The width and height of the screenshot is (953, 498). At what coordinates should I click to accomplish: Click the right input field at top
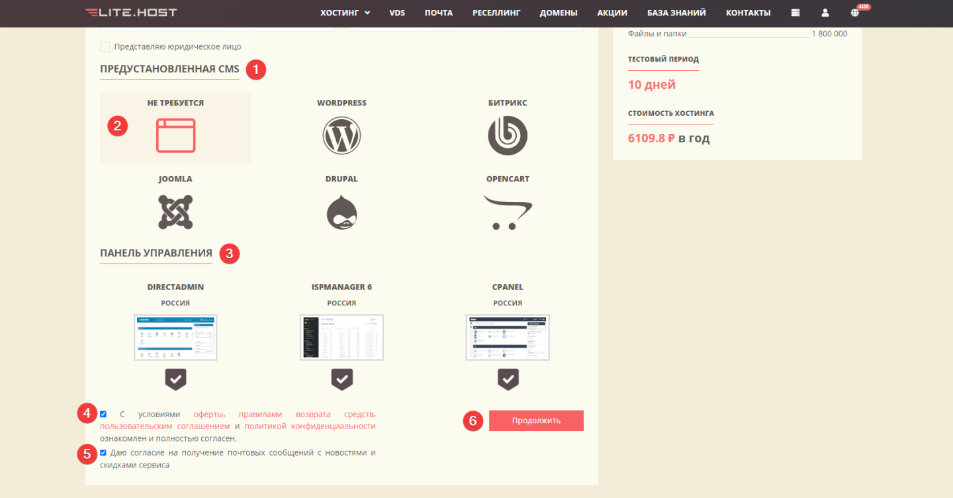click(466, 28)
